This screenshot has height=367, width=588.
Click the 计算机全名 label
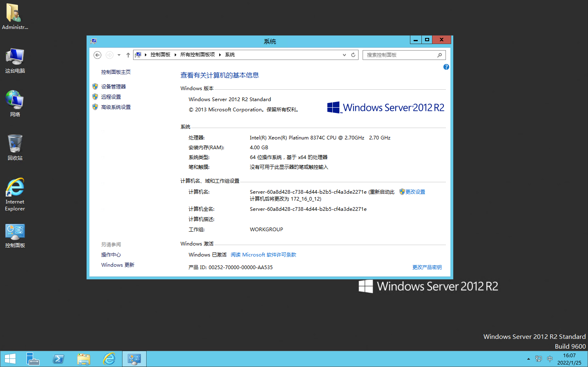tap(201, 209)
